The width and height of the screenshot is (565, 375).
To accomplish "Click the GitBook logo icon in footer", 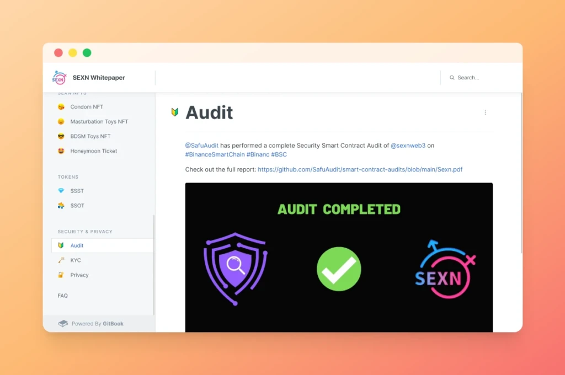I will click(x=63, y=324).
